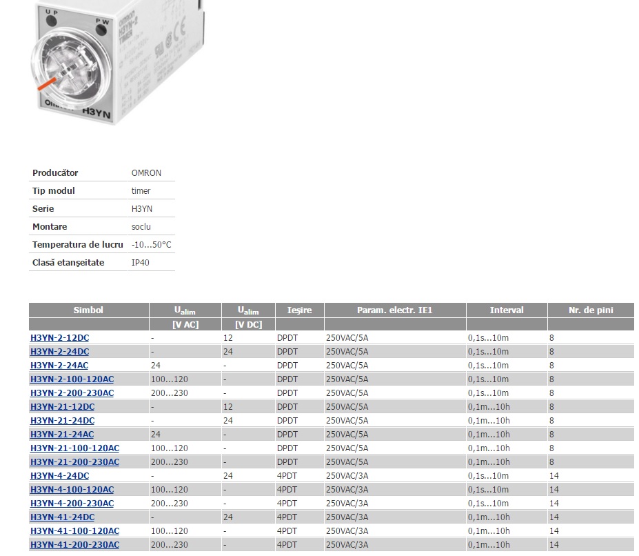Select the H3YN-21-24AC link
The height and width of the screenshot is (556, 639).
(x=62, y=435)
